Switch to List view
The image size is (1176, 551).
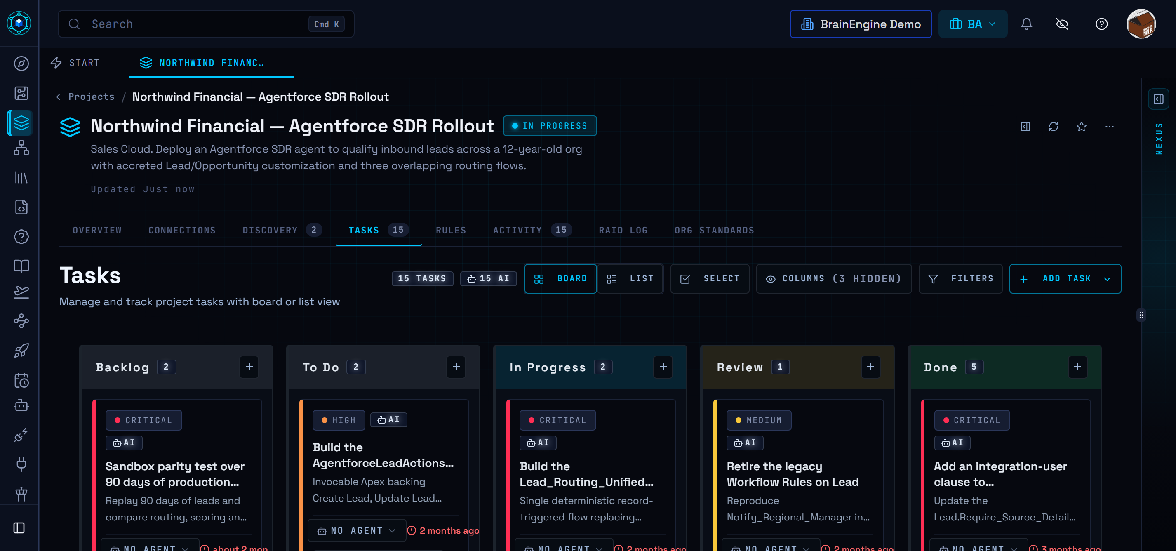[630, 278]
